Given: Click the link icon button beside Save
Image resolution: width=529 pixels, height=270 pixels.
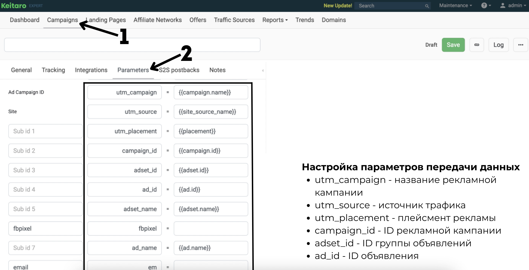Looking at the screenshot, I should pyautogui.click(x=477, y=45).
